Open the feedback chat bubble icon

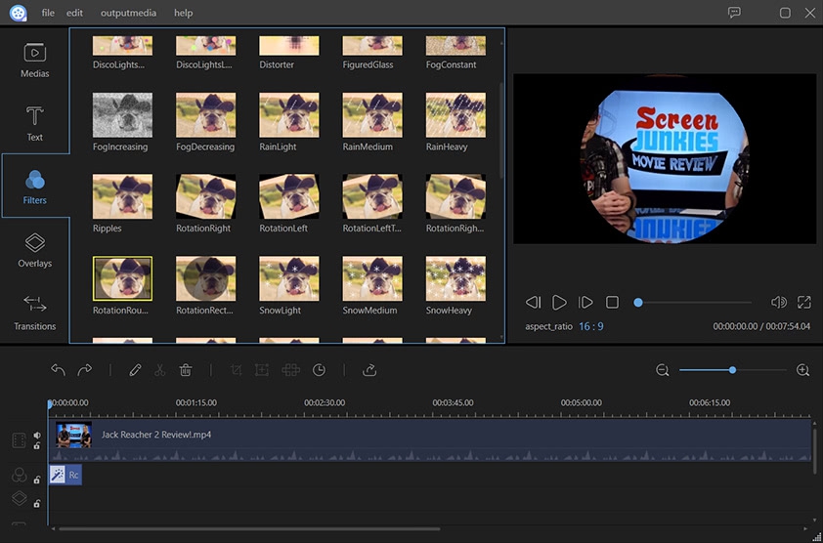click(734, 13)
